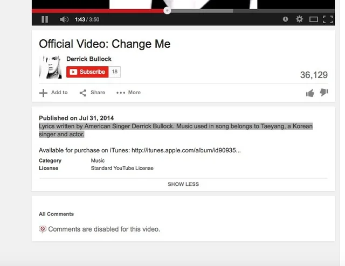
Task: Open the player settings gear
Action: point(300,19)
